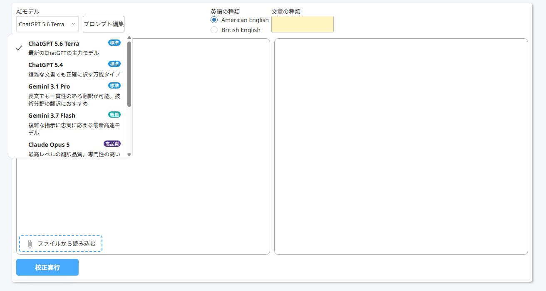Click the checkmark beside ChatGPT 5.6 Terra
The height and width of the screenshot is (291, 546).
tap(19, 48)
